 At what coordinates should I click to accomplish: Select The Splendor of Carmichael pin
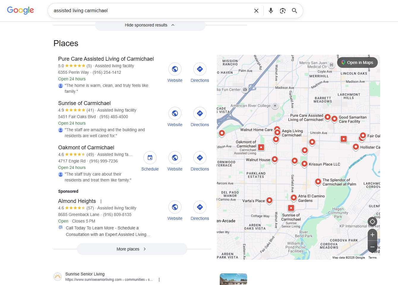318,181
